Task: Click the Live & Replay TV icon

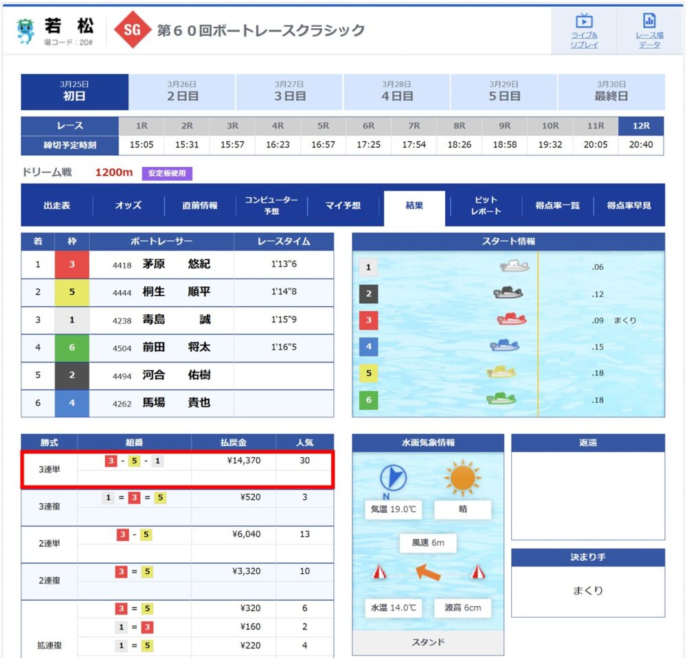Action: [x=584, y=21]
